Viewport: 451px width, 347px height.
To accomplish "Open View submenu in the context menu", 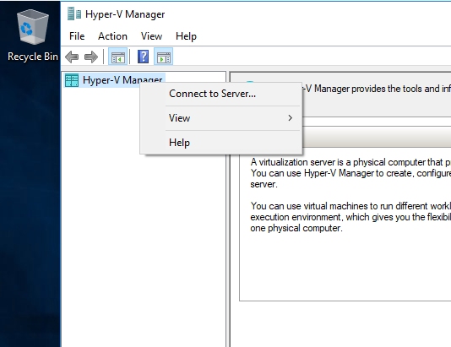I will click(221, 118).
